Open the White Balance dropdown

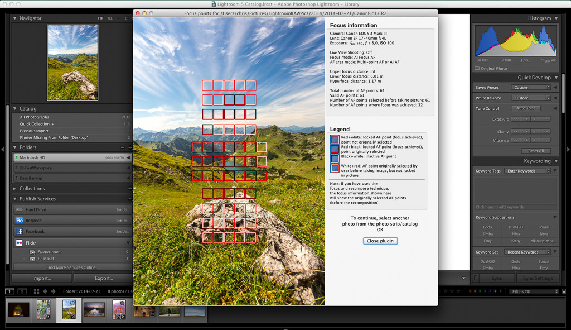[531, 98]
